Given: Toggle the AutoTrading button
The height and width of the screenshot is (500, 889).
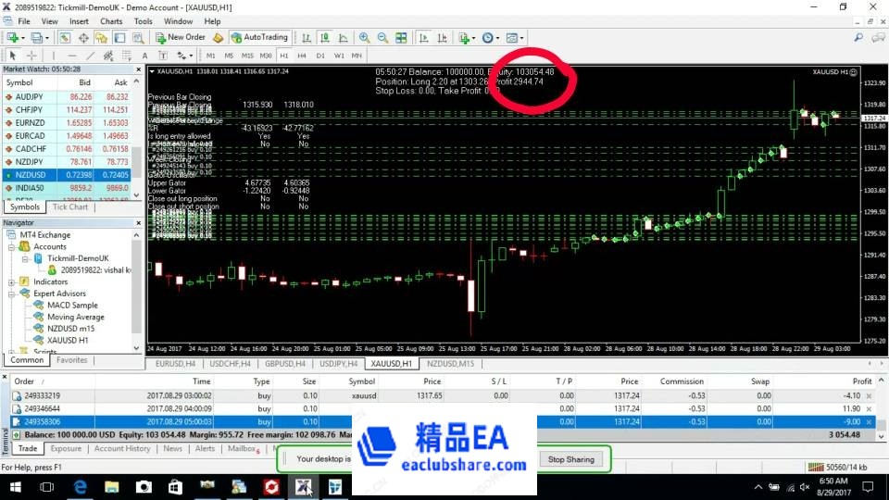Looking at the screenshot, I should tap(260, 37).
